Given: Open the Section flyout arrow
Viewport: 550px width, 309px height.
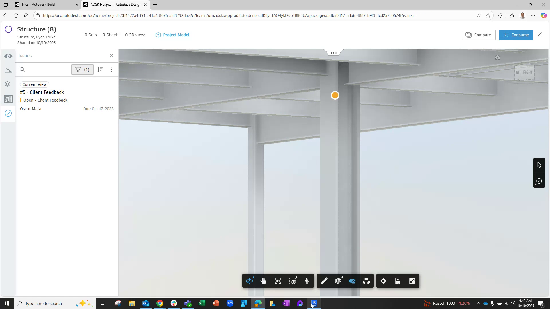Looking at the screenshot, I should (342, 277).
